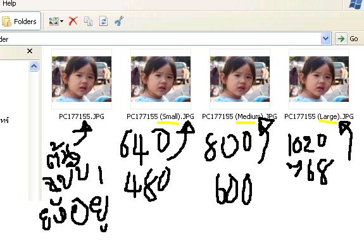Click the blue sync arrows toolbar icon
364x243 pixels.
point(103,21)
